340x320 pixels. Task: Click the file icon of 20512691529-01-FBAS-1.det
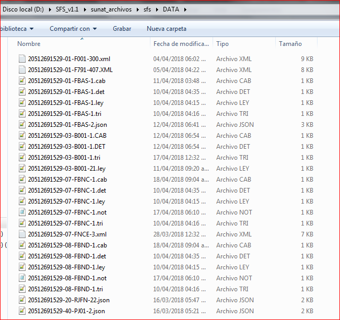tap(22, 92)
